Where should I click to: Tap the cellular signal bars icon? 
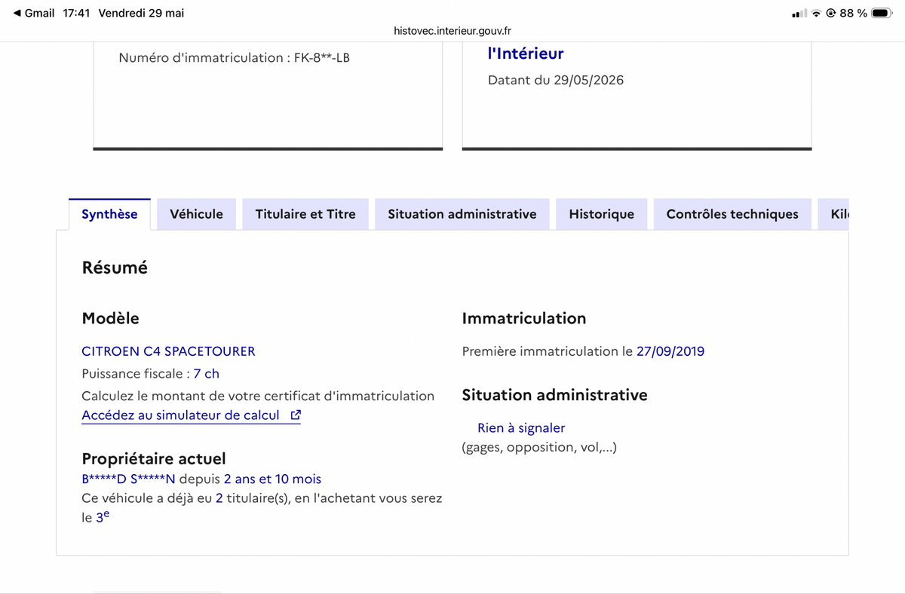tap(799, 13)
